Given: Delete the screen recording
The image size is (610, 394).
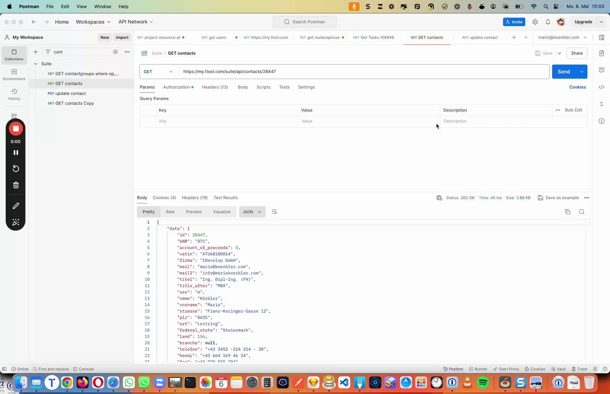Looking at the screenshot, I should tap(16, 185).
